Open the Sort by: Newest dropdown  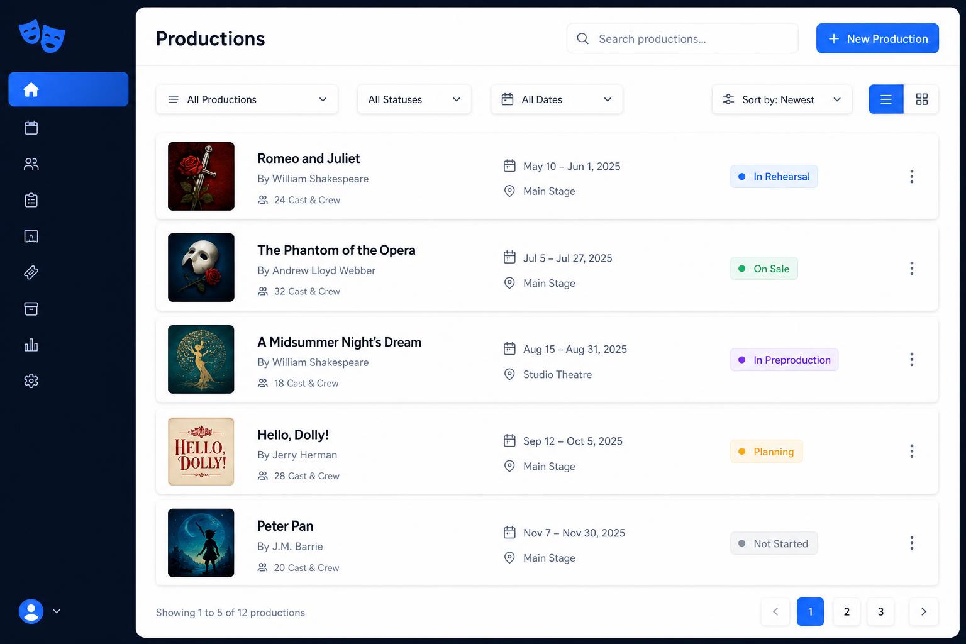pyautogui.click(x=782, y=99)
